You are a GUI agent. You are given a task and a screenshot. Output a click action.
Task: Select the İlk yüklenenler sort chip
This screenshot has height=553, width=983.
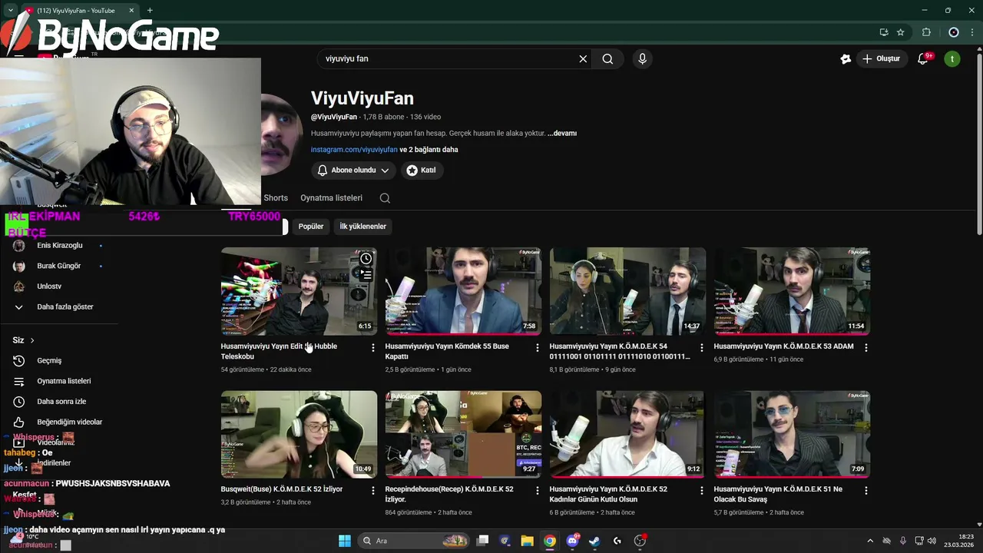click(362, 227)
